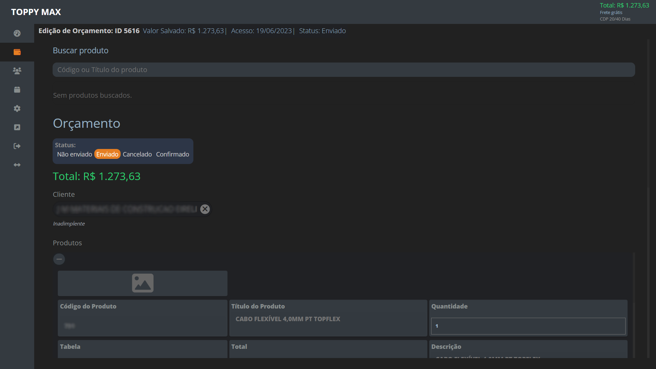Screen dimensions: 656x369
Task: Set status to Não enviado
Action: pyautogui.click(x=74, y=154)
